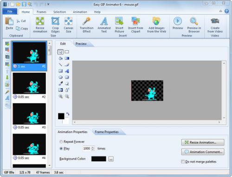Click the Insert Picture ribbon icon
This screenshot has width=232, height=177.
pyautogui.click(x=119, y=21)
